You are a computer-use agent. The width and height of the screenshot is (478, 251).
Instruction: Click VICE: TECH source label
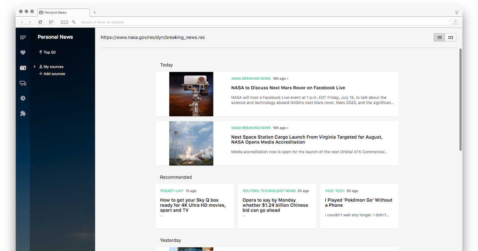pos(335,191)
